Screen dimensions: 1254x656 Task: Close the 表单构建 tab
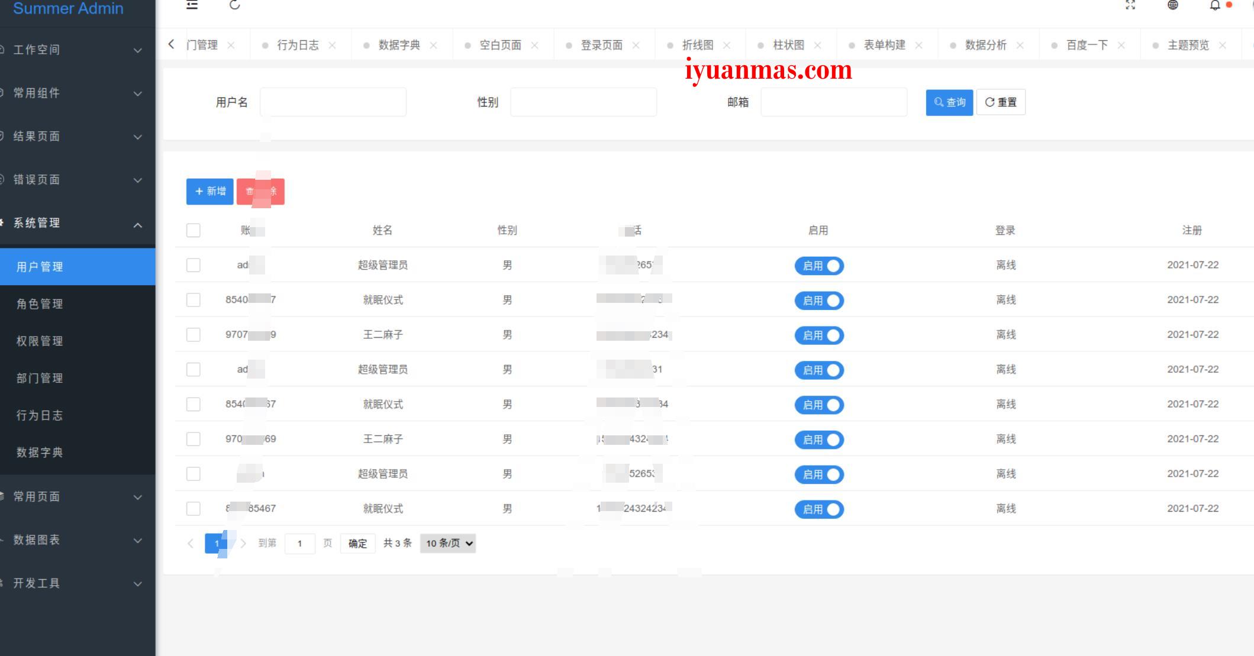[918, 46]
